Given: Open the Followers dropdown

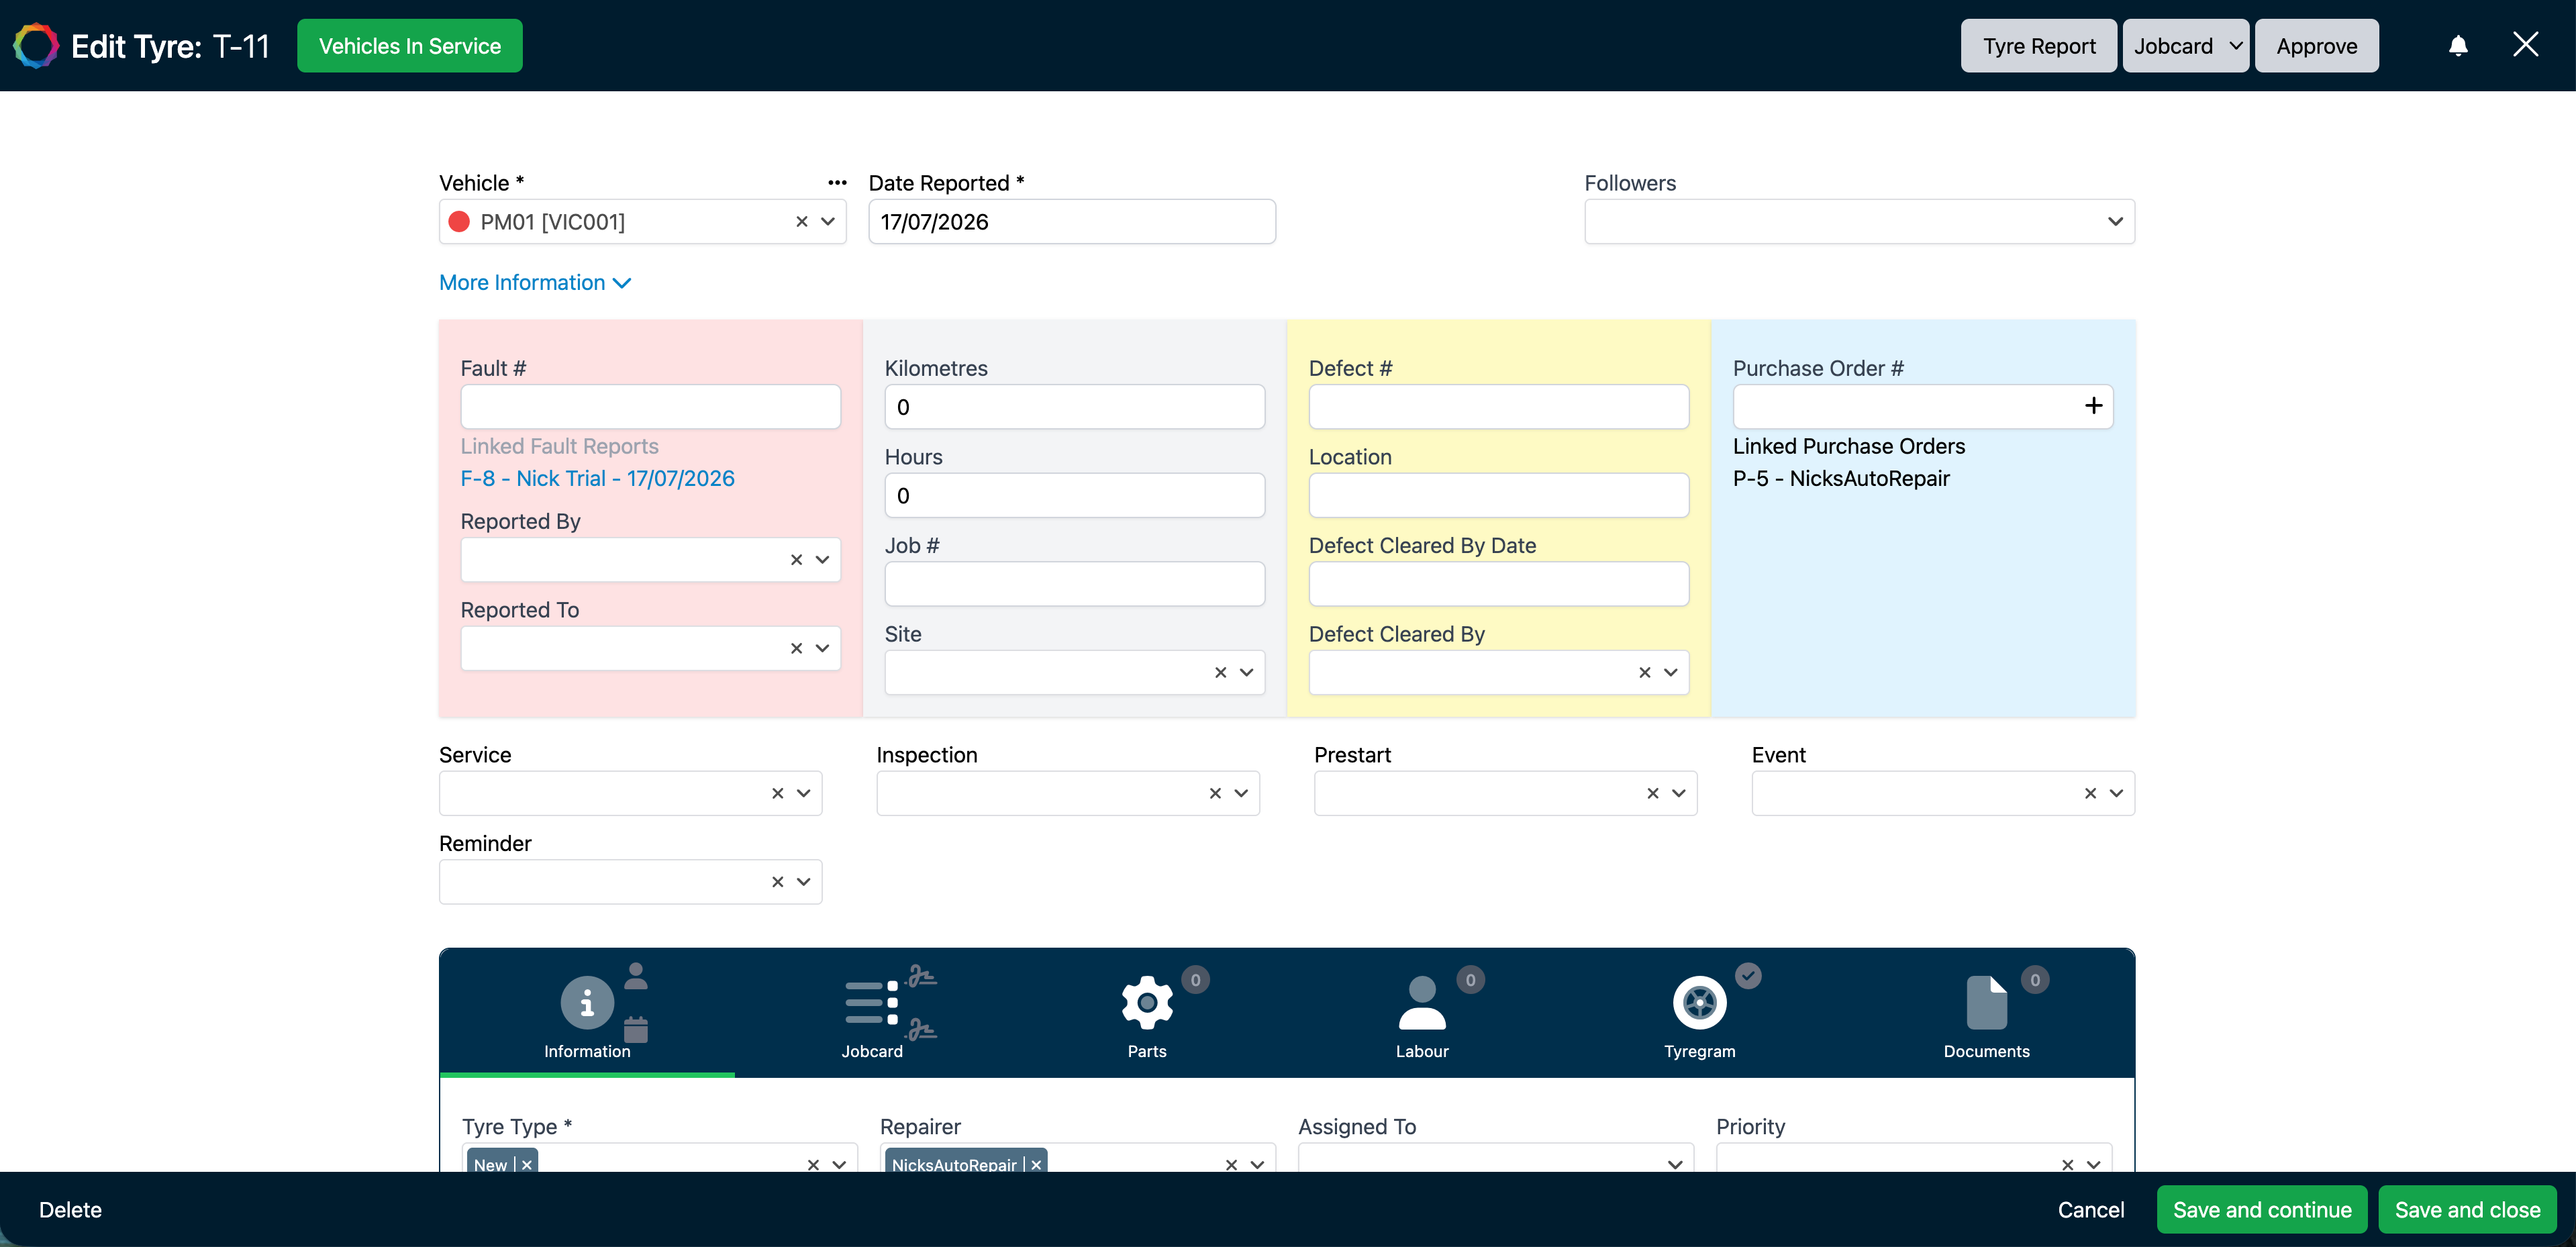Looking at the screenshot, I should [1859, 222].
